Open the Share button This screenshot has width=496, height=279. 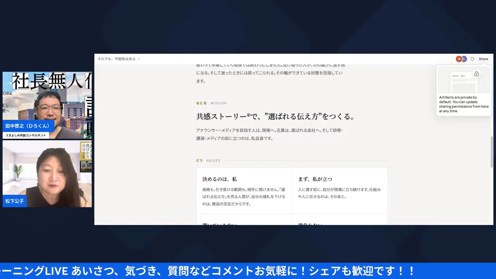(x=483, y=59)
